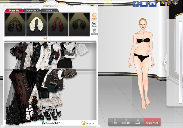Open the Face tab

pyautogui.click(x=50, y=11)
